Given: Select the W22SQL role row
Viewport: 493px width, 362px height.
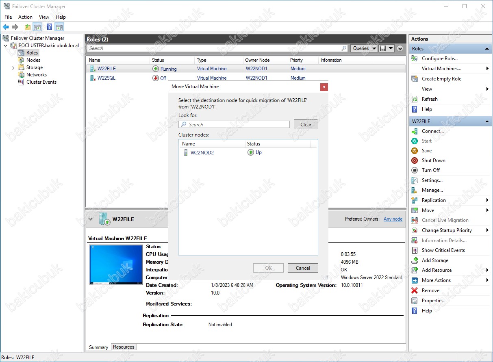Looking at the screenshot, I should (x=245, y=78).
